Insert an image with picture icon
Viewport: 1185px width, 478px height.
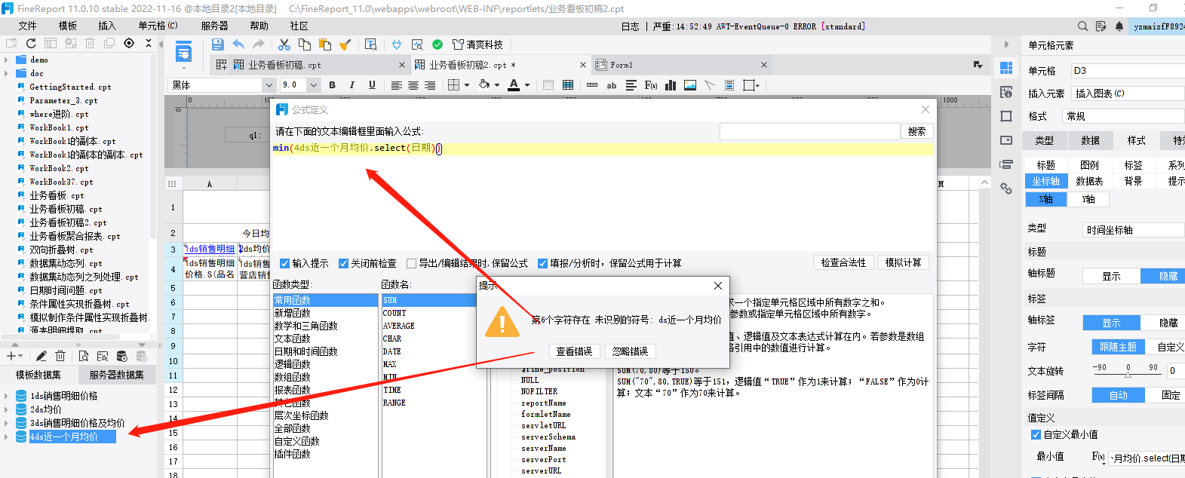(690, 85)
